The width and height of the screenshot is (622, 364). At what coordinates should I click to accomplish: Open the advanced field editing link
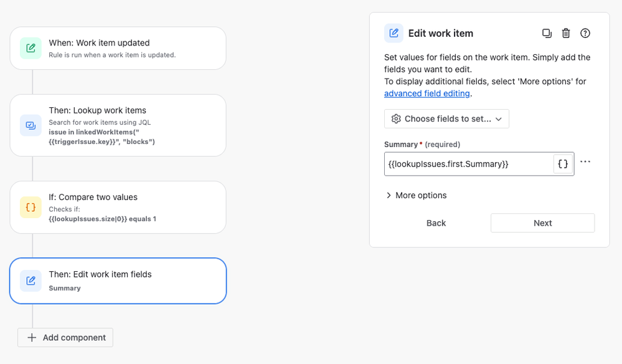click(427, 93)
